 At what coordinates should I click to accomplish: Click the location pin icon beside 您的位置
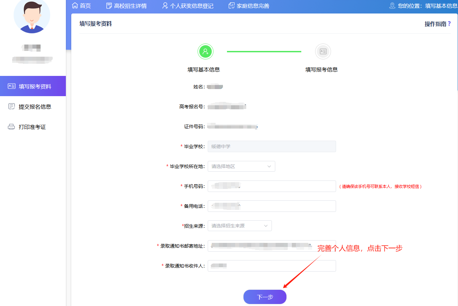pyautogui.click(x=392, y=6)
